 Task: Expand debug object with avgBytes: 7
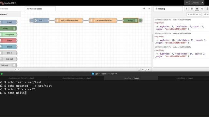tap(156, 54)
